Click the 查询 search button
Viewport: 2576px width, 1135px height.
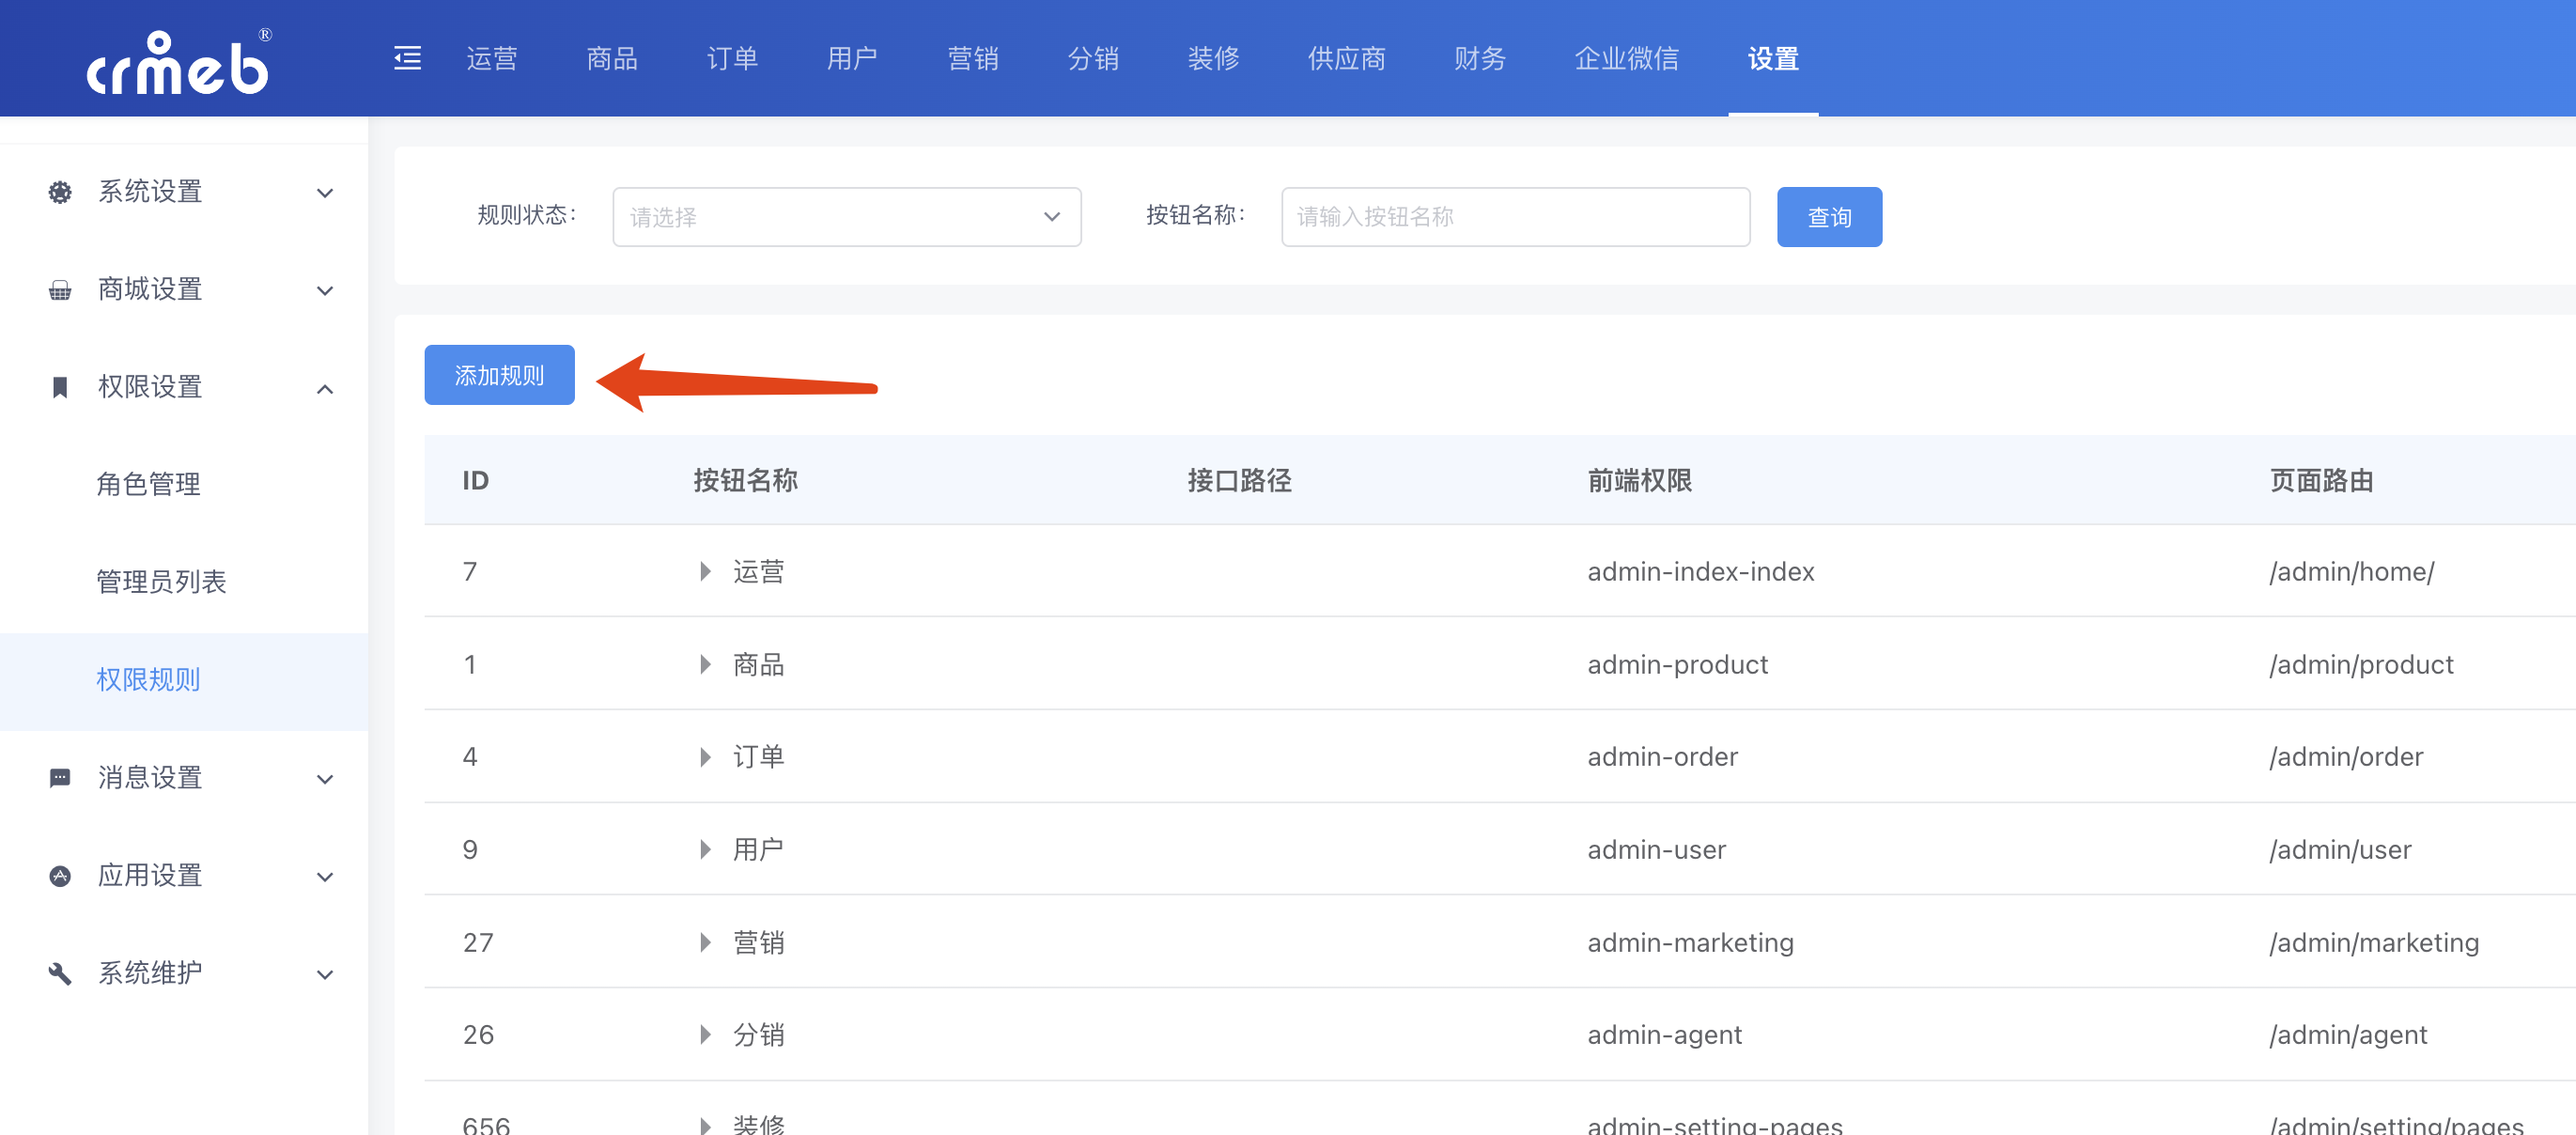pos(1829,217)
